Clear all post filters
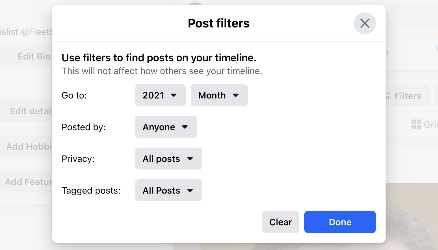The height and width of the screenshot is (250, 438). [x=280, y=222]
